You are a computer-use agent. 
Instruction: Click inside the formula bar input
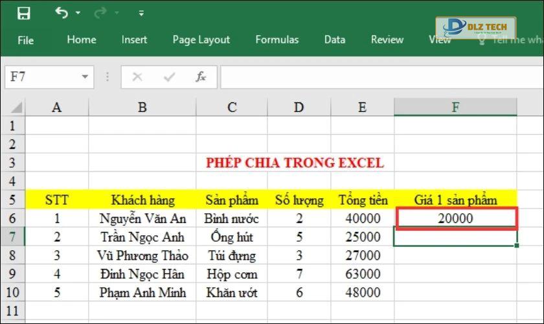point(381,76)
